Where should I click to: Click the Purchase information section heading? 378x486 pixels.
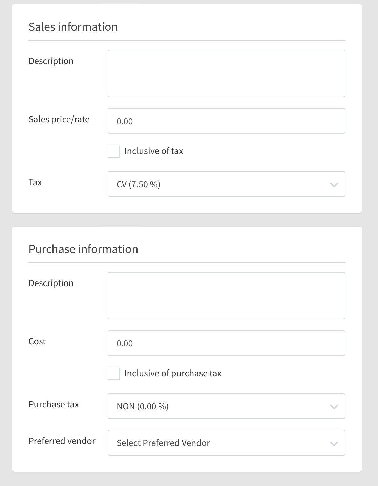(x=83, y=249)
